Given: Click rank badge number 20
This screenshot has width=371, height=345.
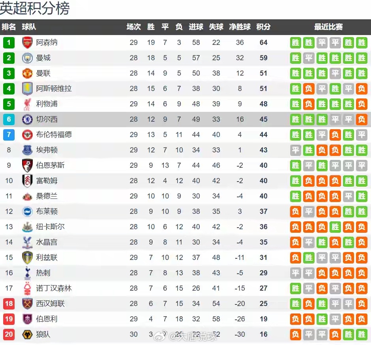Looking at the screenshot, I should coord(9,334).
